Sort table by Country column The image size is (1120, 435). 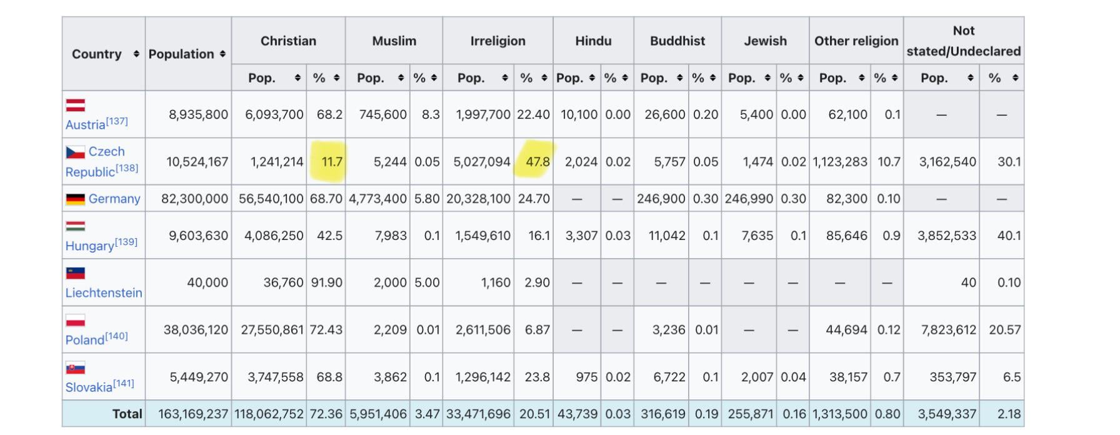[136, 54]
